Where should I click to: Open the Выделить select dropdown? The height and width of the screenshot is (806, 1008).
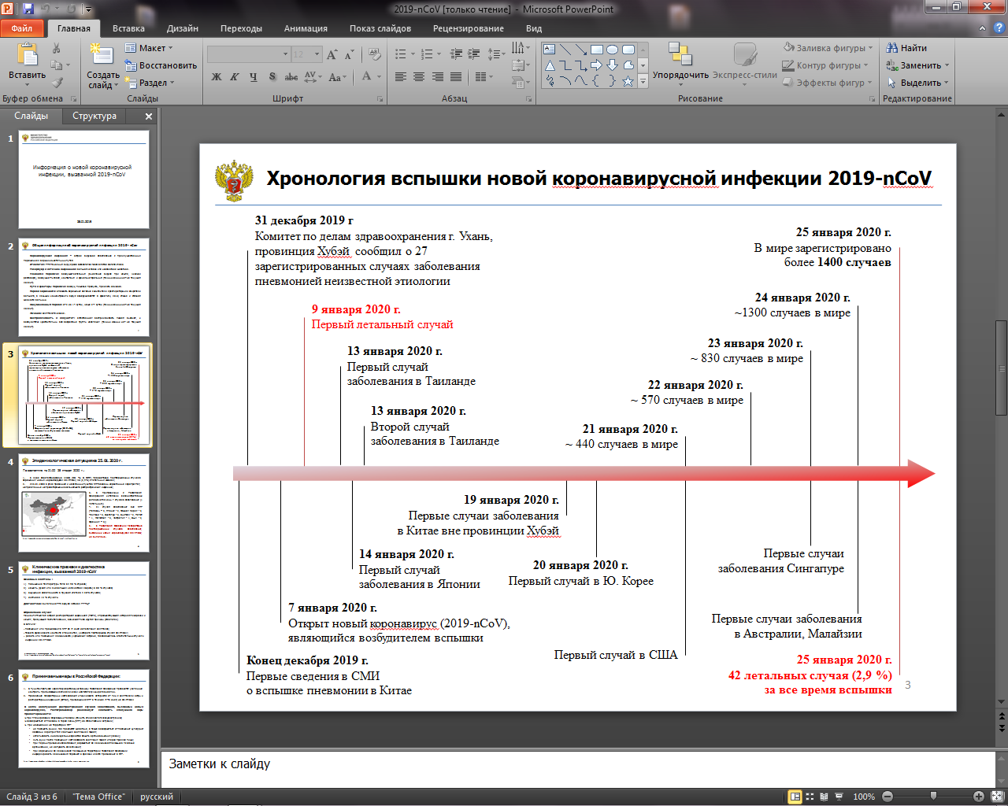(918, 83)
